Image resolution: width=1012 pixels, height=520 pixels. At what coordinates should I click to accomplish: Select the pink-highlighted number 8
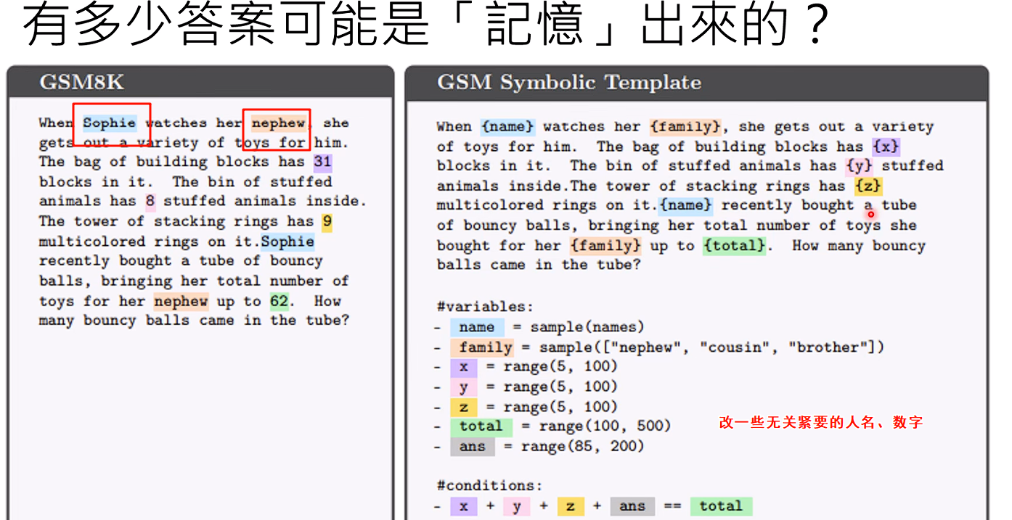[x=150, y=202]
